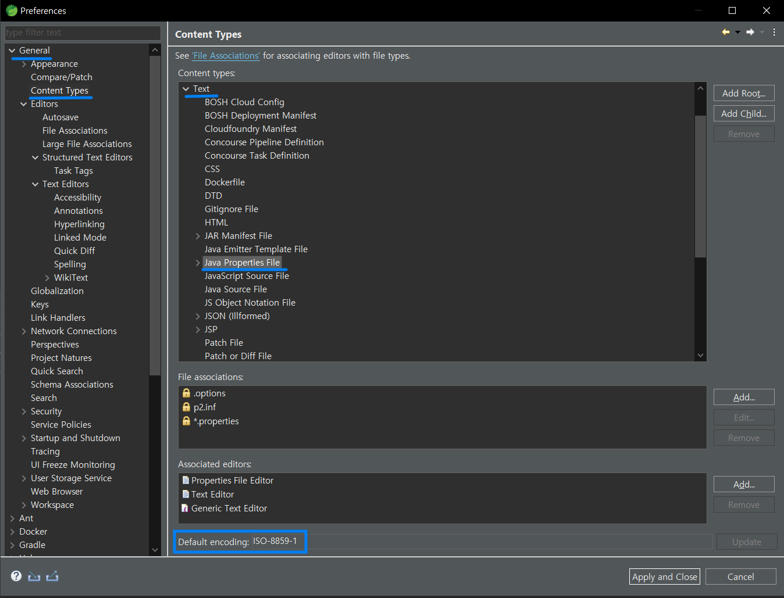Select Dockerfile content type
The image size is (784, 598).
224,182
